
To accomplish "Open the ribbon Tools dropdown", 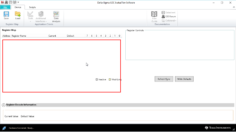I will click(x=30, y=17).
